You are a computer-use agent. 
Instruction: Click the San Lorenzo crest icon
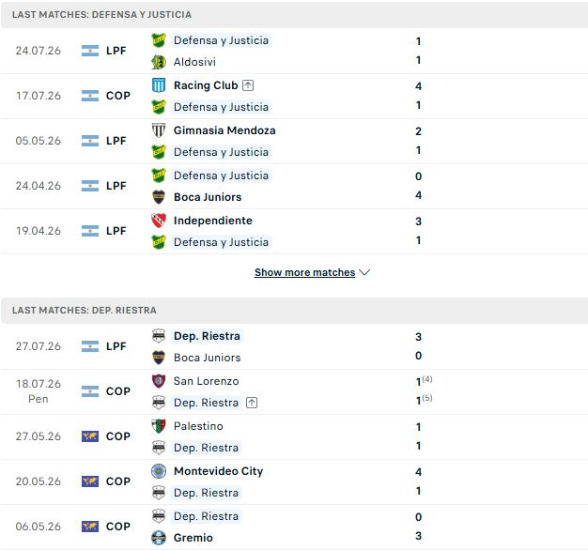159,381
